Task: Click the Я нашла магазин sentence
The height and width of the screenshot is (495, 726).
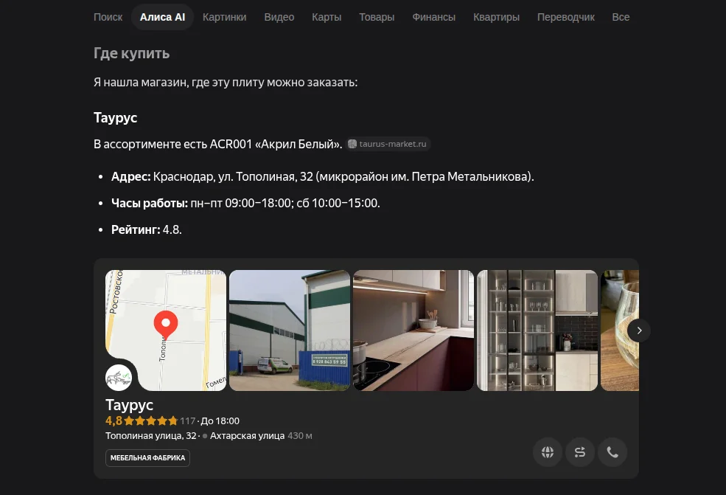Action: click(x=226, y=83)
